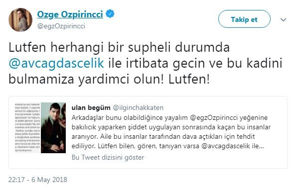298x190 pixels.
Task: Click the last tweet line ending olun! Lutfen!
Action: (109, 79)
